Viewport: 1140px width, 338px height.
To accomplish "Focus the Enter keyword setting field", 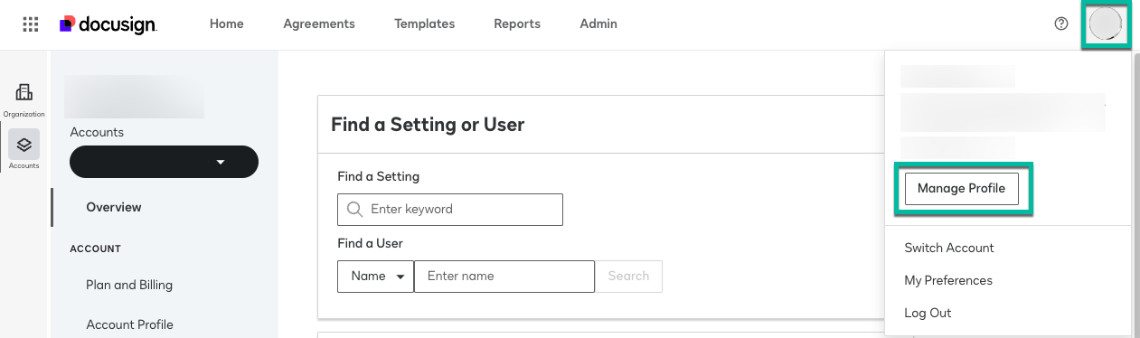I will point(450,209).
